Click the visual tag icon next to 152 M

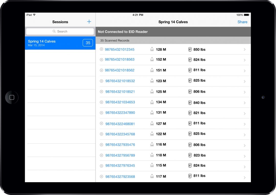(152, 60)
